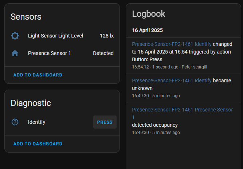Click the Diagnostic card heading
Image resolution: width=243 pixels, height=169 pixels.
tap(31, 103)
